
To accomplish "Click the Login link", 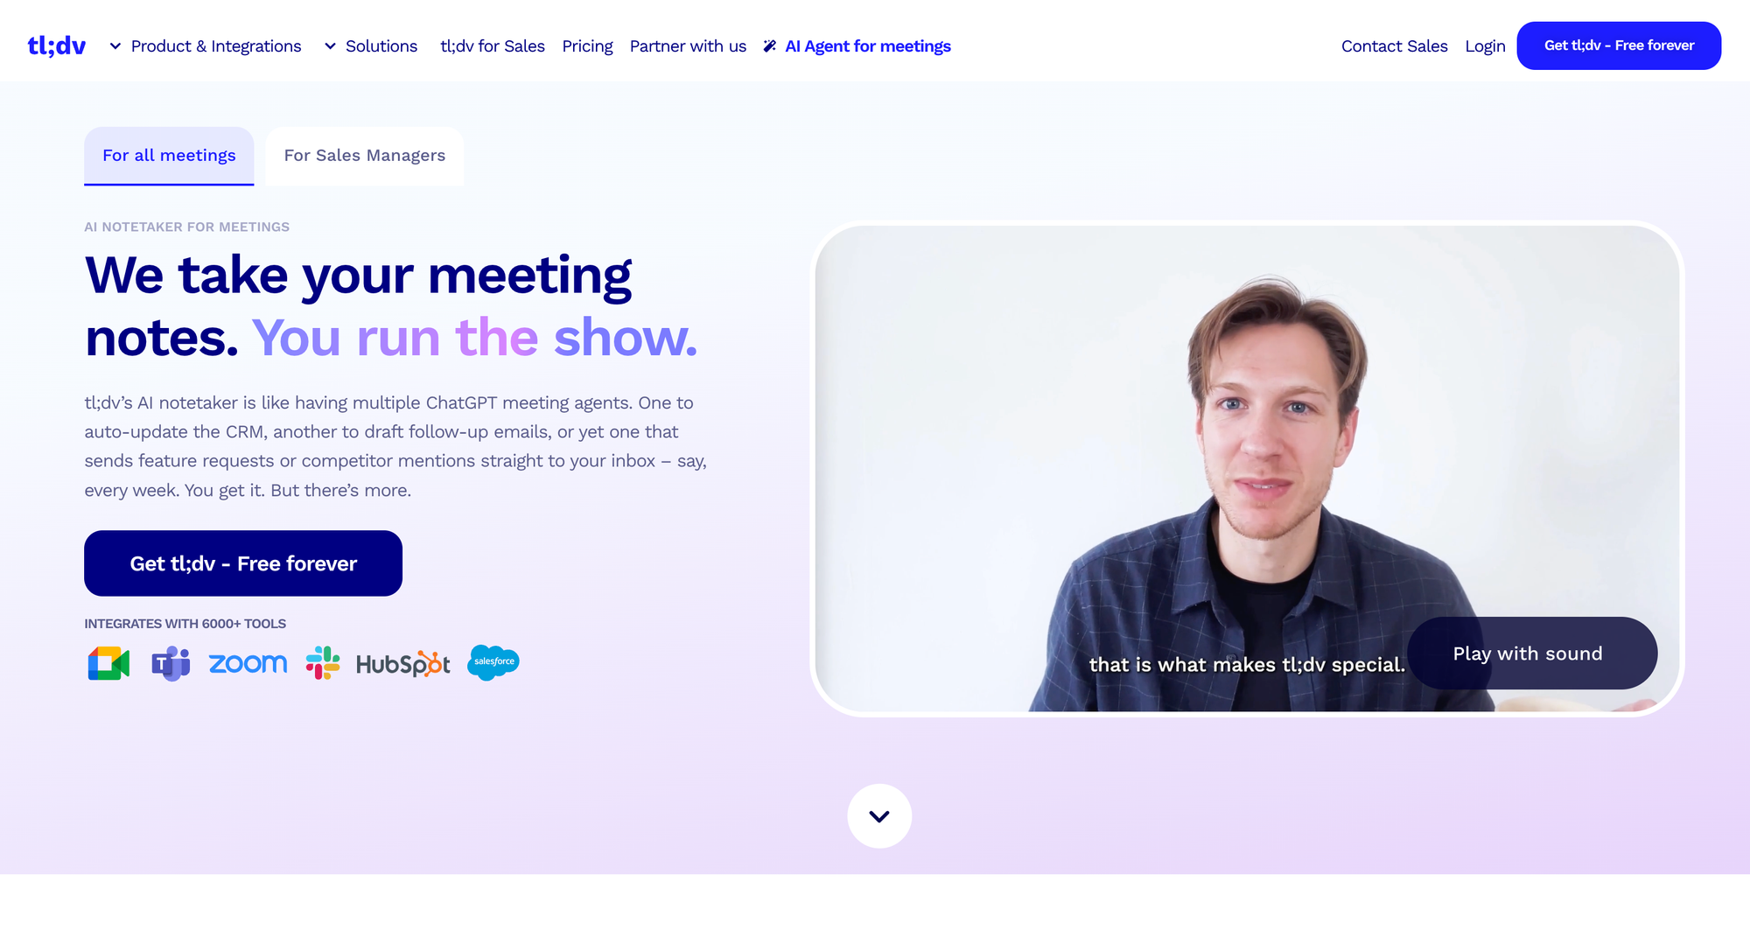I will (x=1485, y=45).
